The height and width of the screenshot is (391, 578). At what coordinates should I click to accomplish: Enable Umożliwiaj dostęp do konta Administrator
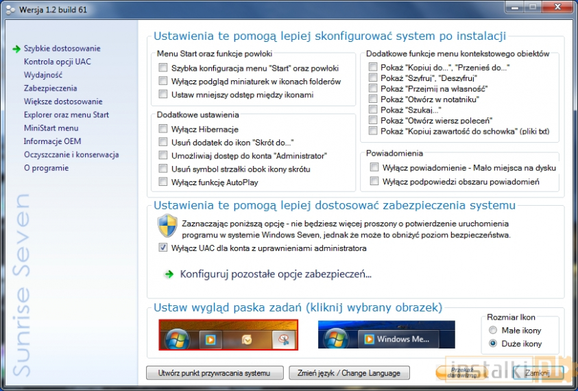163,155
